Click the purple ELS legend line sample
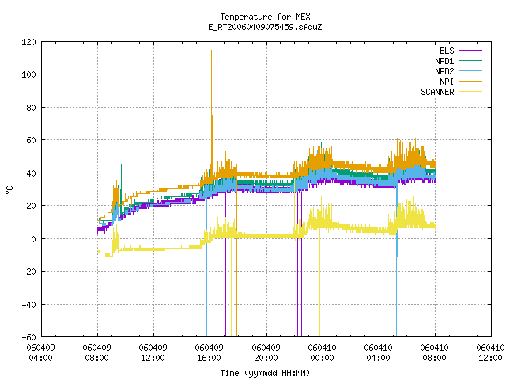 coord(470,51)
